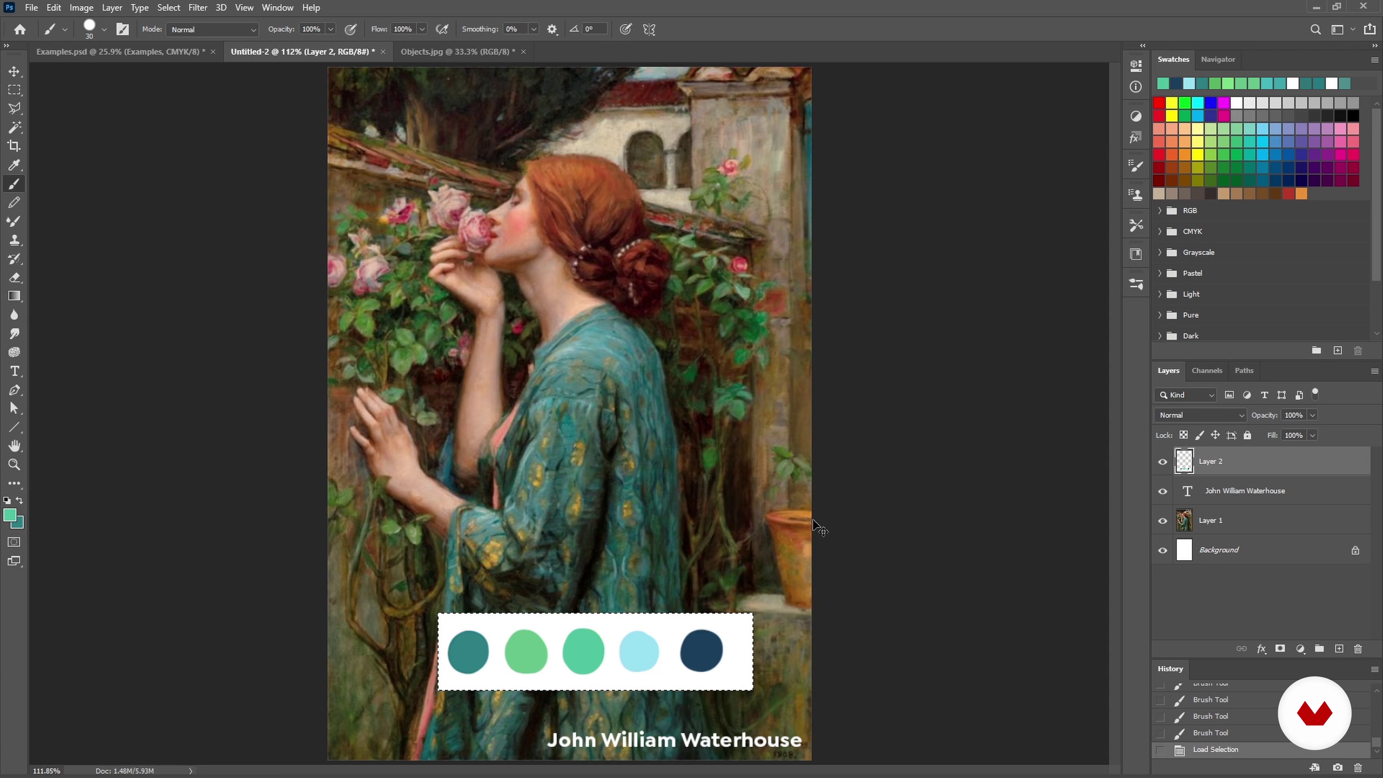Screen dimensions: 1383x778
Task: Select the Line tool
Action: coord(14,428)
